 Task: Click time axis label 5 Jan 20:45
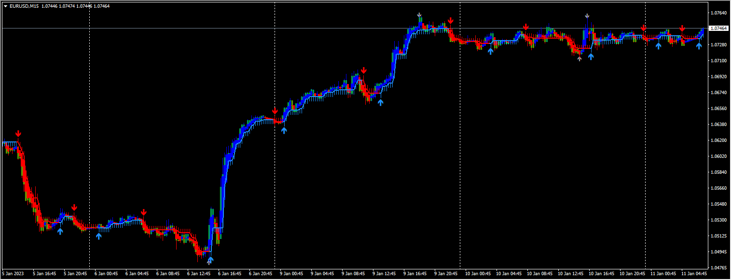click(x=75, y=274)
